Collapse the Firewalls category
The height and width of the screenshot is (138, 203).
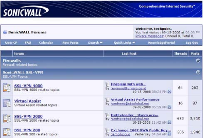click(198, 60)
